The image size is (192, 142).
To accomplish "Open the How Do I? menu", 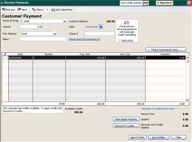I will point(164,3).
